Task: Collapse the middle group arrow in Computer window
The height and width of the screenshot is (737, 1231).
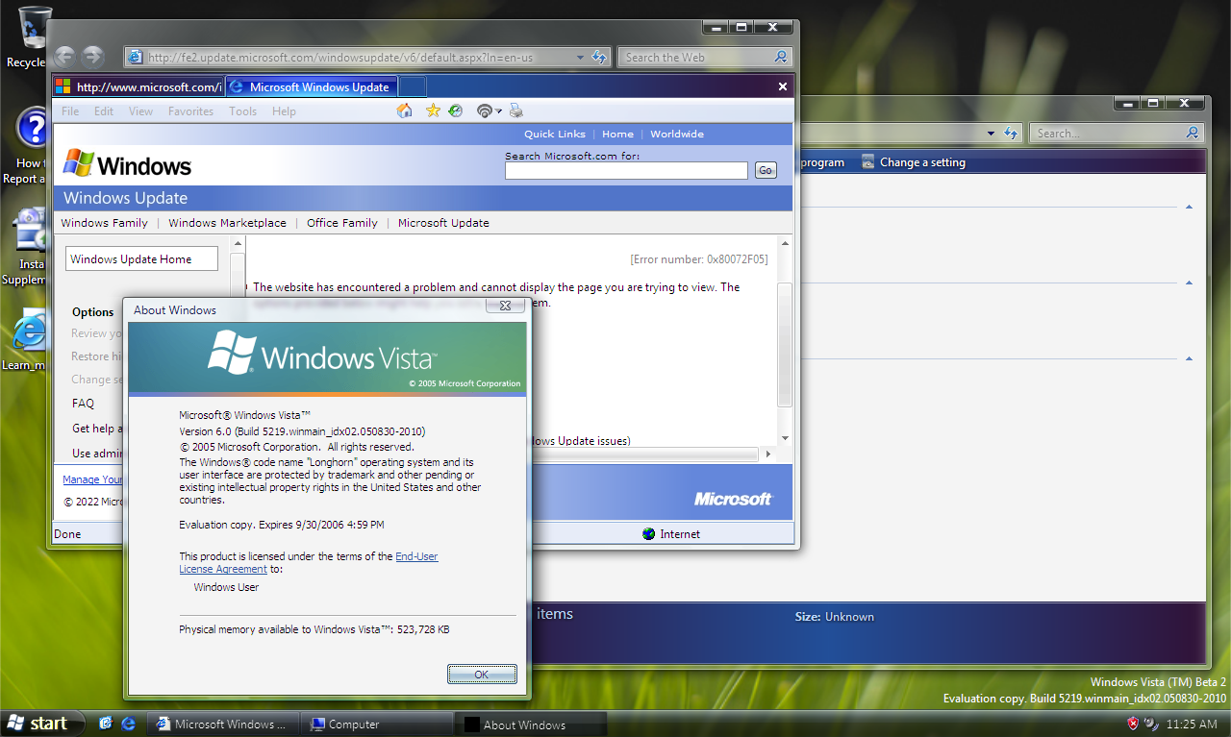Action: click(x=1190, y=283)
